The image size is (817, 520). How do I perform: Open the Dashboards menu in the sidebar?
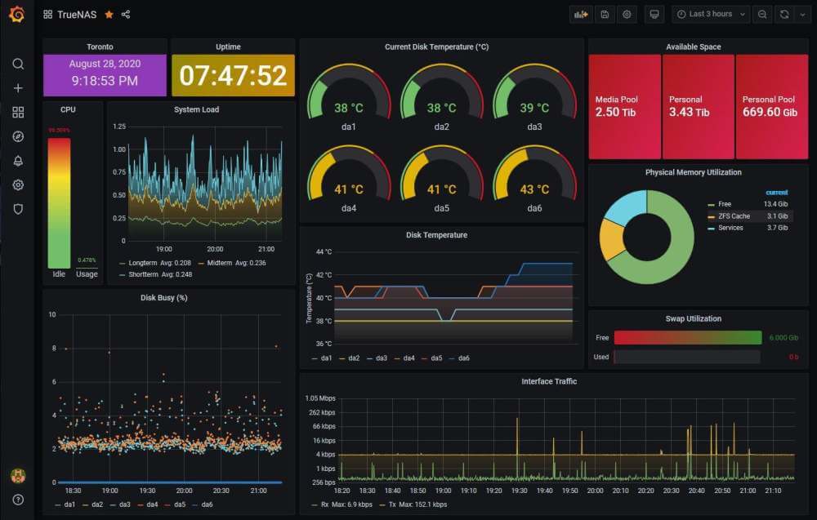[x=17, y=112]
